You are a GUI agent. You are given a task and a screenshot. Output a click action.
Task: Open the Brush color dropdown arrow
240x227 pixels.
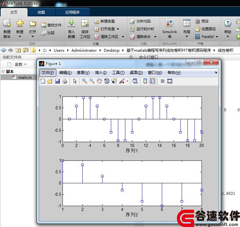click(127, 81)
